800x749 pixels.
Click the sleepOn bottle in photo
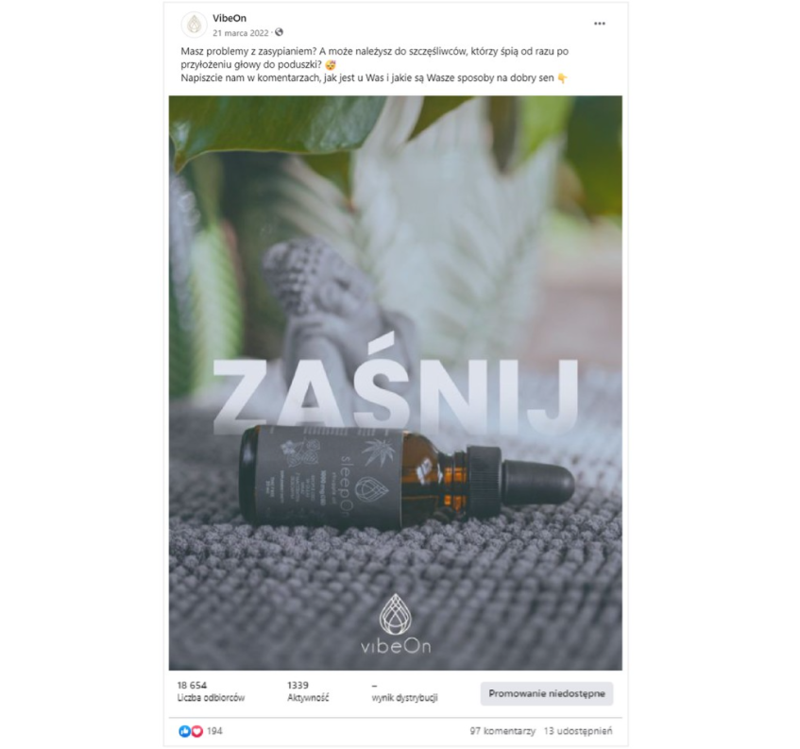pos(407,477)
